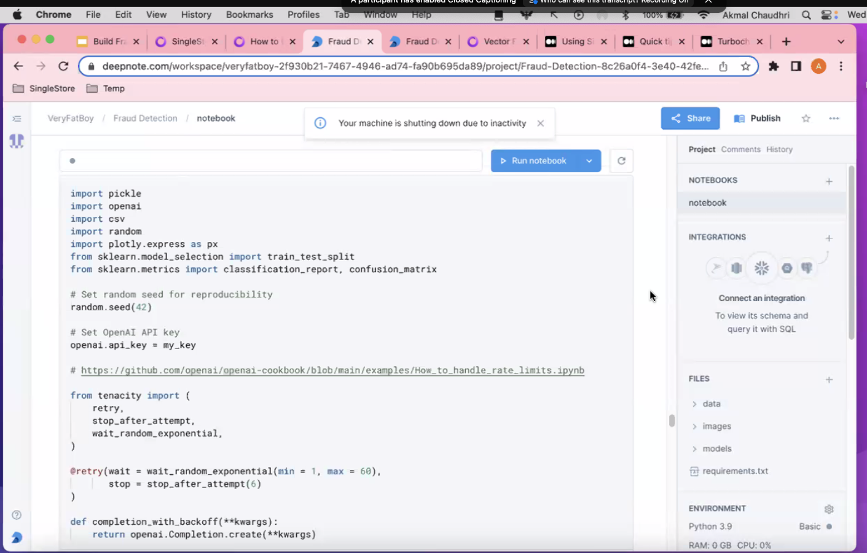Viewport: 867px width, 553px height.
Task: Dismiss the inactivity shutdown notification
Action: click(x=540, y=124)
